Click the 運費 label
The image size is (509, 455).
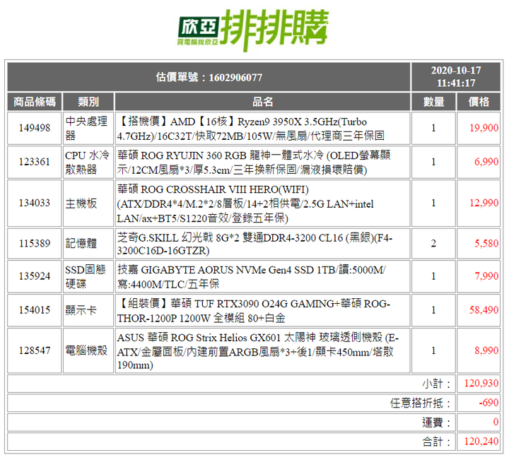click(436, 422)
